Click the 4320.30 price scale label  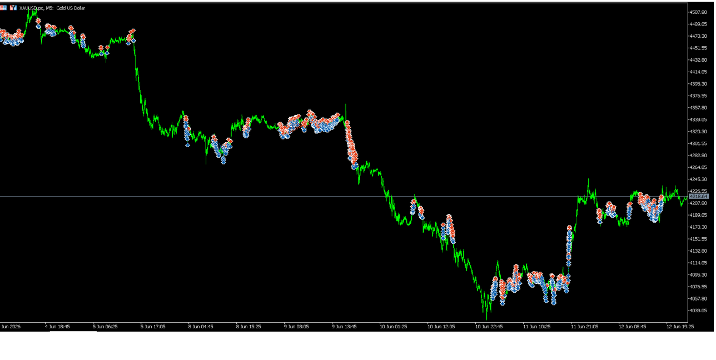click(x=699, y=132)
